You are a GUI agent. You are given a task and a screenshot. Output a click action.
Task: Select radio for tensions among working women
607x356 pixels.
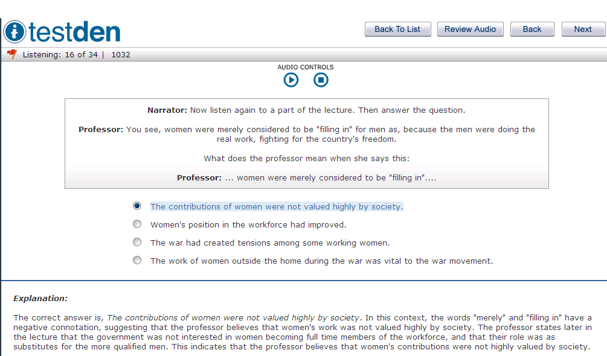[137, 242]
